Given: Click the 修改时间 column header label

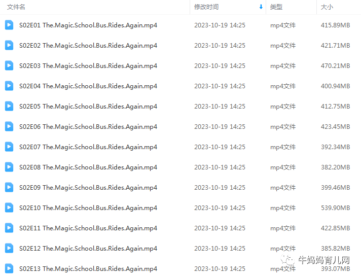Looking at the screenshot, I should (206, 7).
